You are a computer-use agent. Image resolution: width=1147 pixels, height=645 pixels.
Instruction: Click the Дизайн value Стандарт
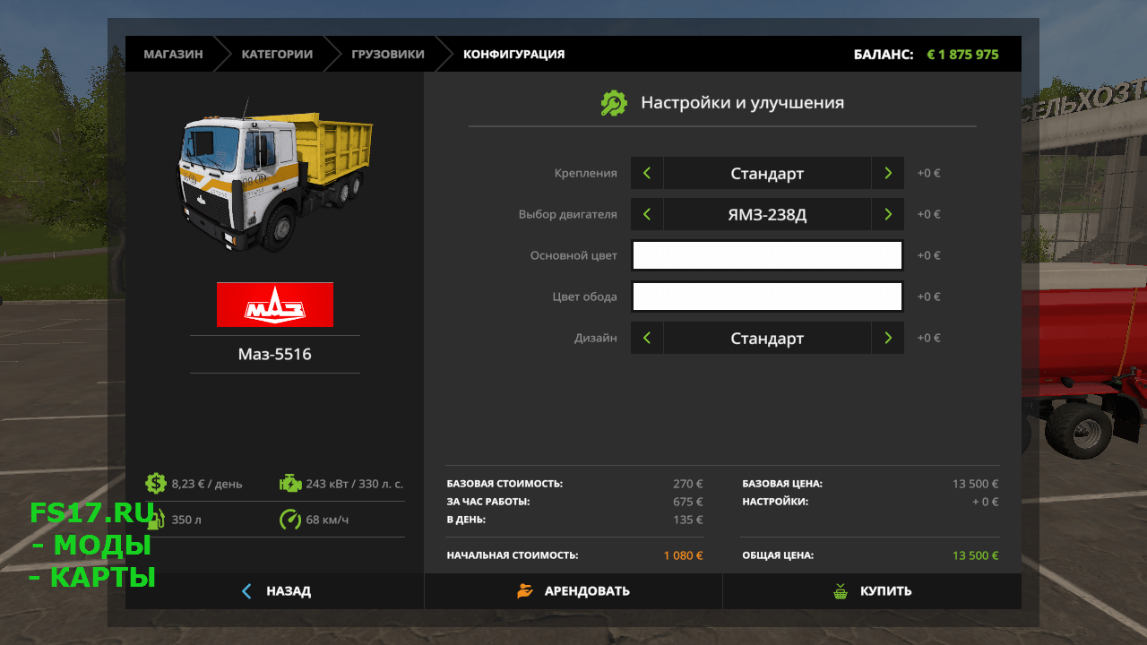tap(767, 338)
